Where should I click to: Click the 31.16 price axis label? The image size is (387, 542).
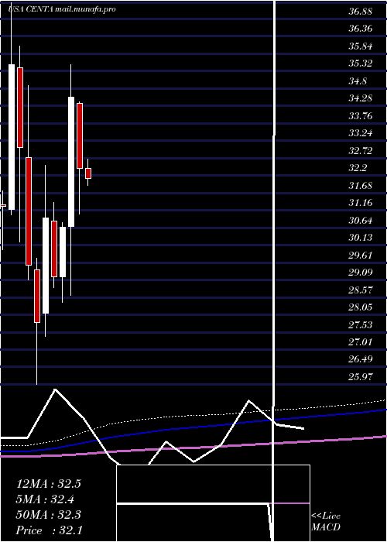coord(361,203)
